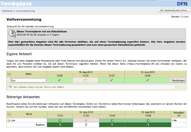191x132 pixels.
Task: Click comment icon in own answer table header
Action: point(9,74)
